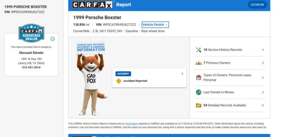
Task: Click the 138,806 mi mileage value
Action: click(x=81, y=24)
